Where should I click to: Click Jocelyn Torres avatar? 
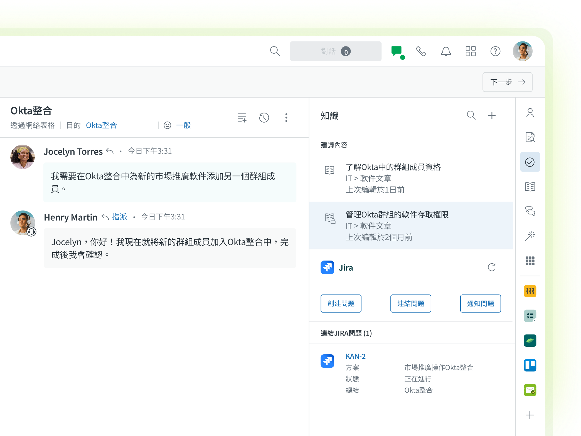(23, 157)
